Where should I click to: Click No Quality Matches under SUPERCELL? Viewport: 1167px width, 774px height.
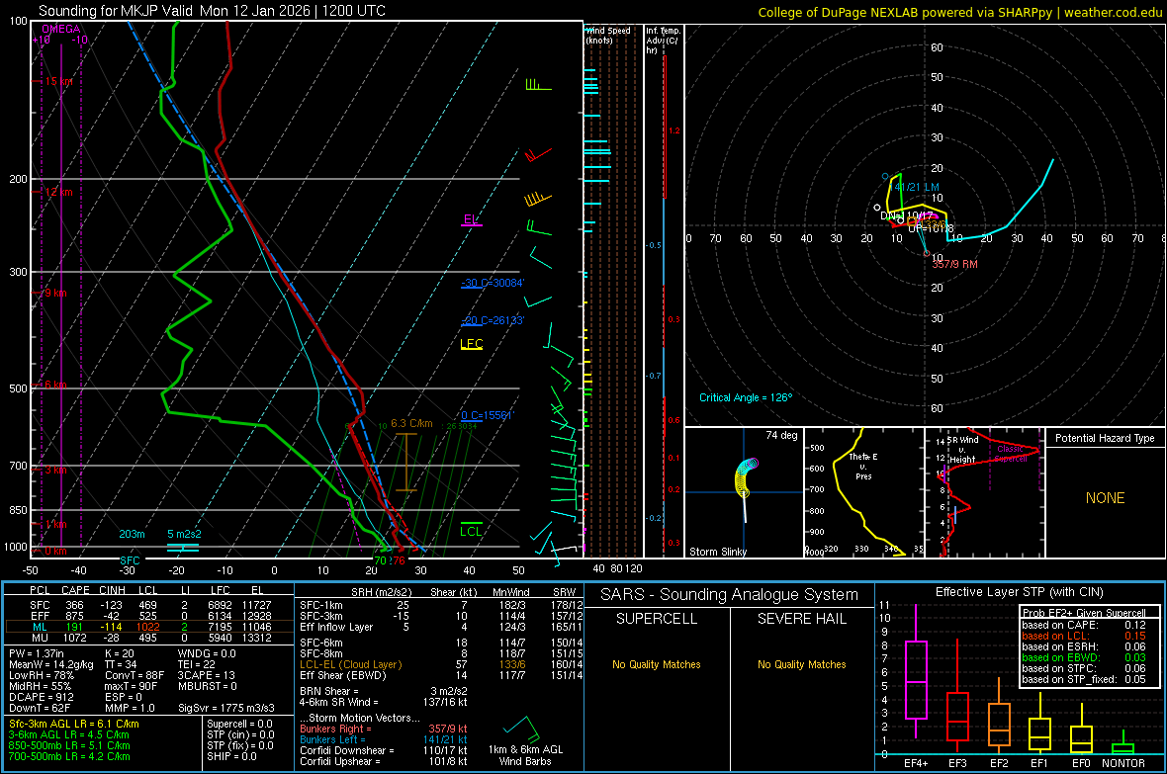[x=657, y=664]
